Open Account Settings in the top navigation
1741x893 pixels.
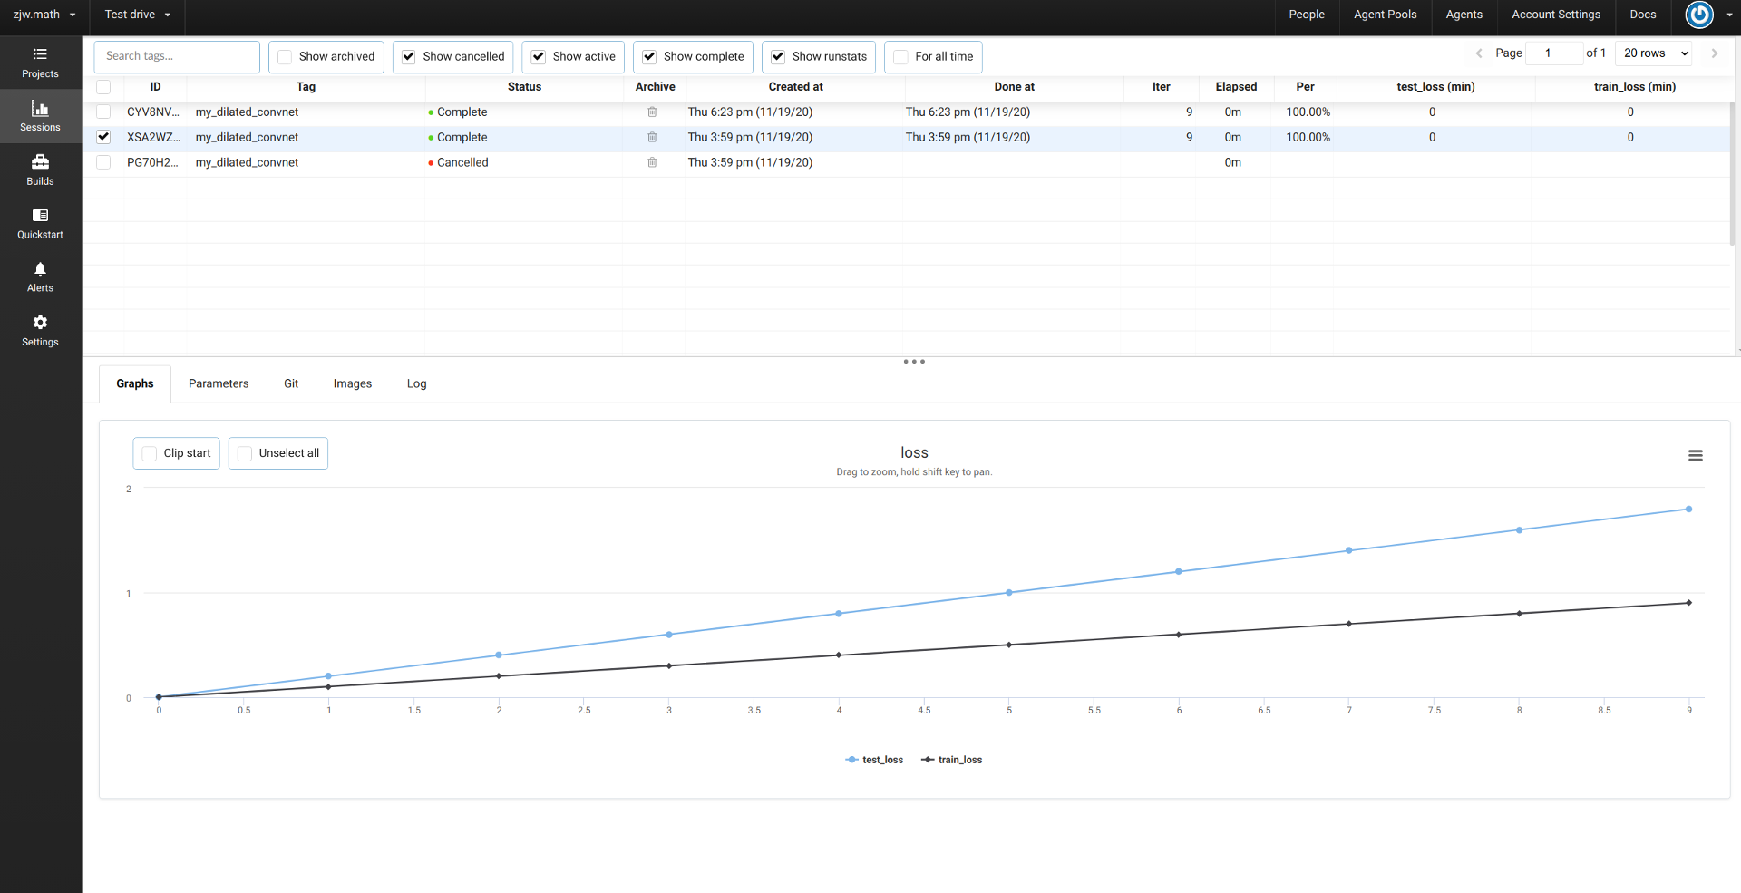(1556, 15)
